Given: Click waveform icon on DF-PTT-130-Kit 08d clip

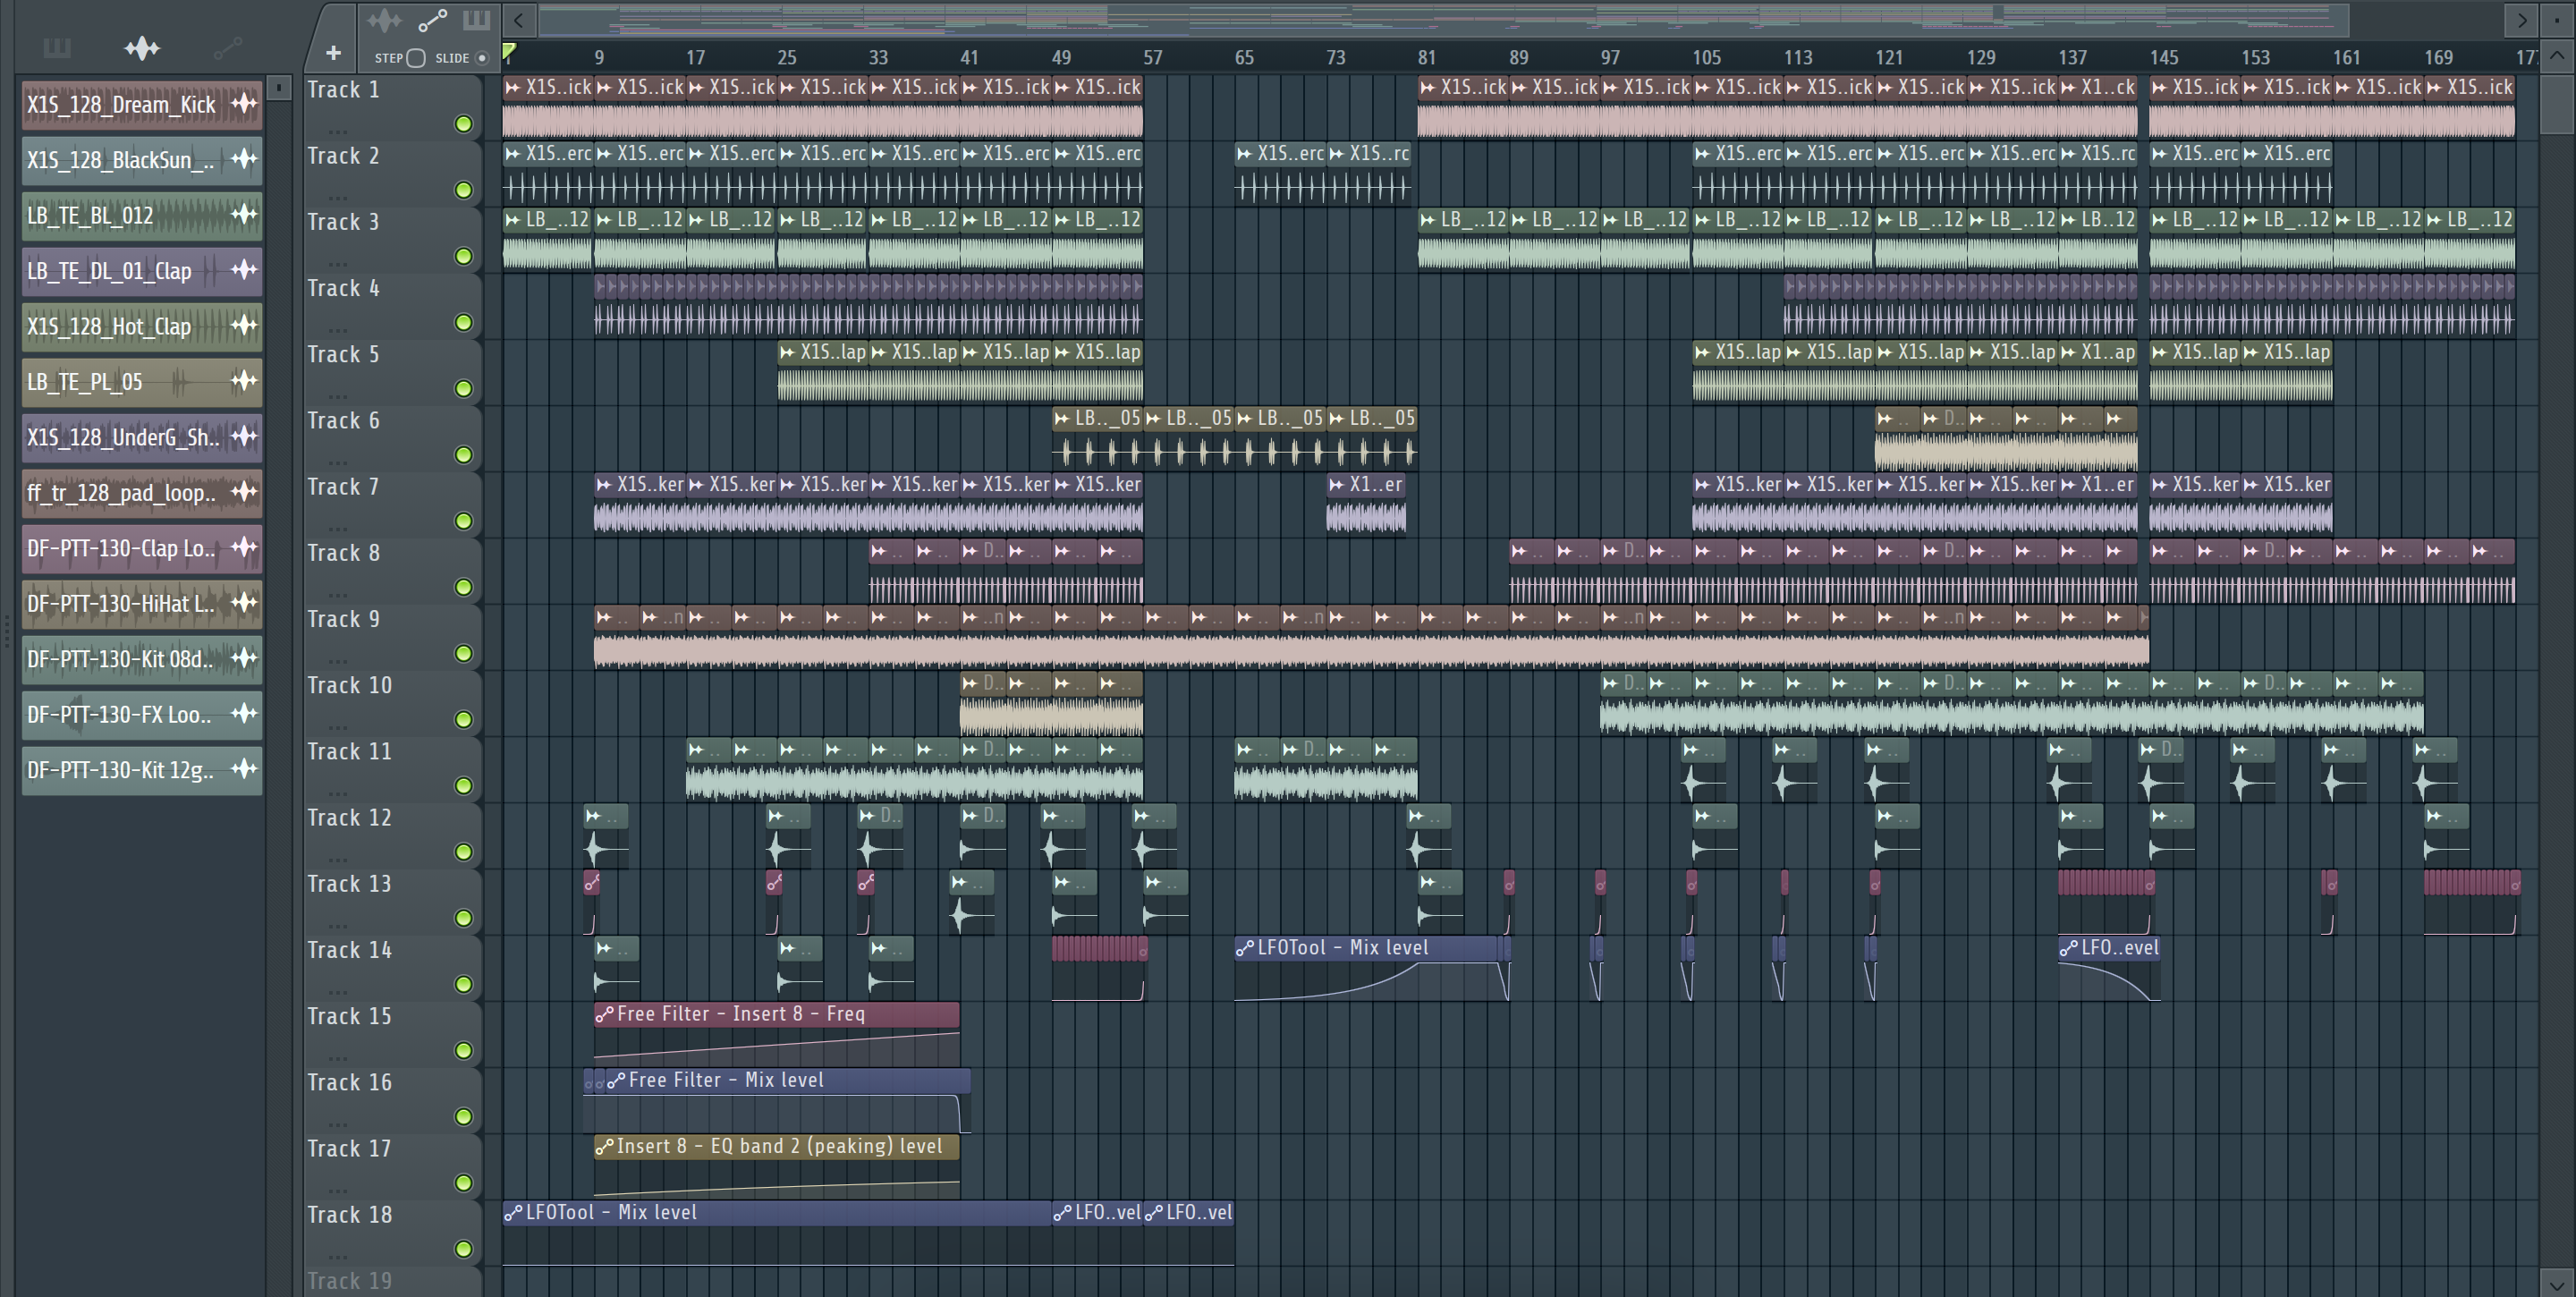Looking at the screenshot, I should [244, 658].
